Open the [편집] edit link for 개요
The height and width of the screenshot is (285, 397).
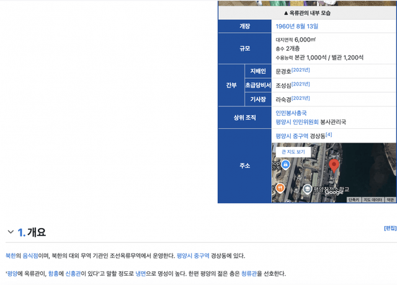click(x=390, y=228)
